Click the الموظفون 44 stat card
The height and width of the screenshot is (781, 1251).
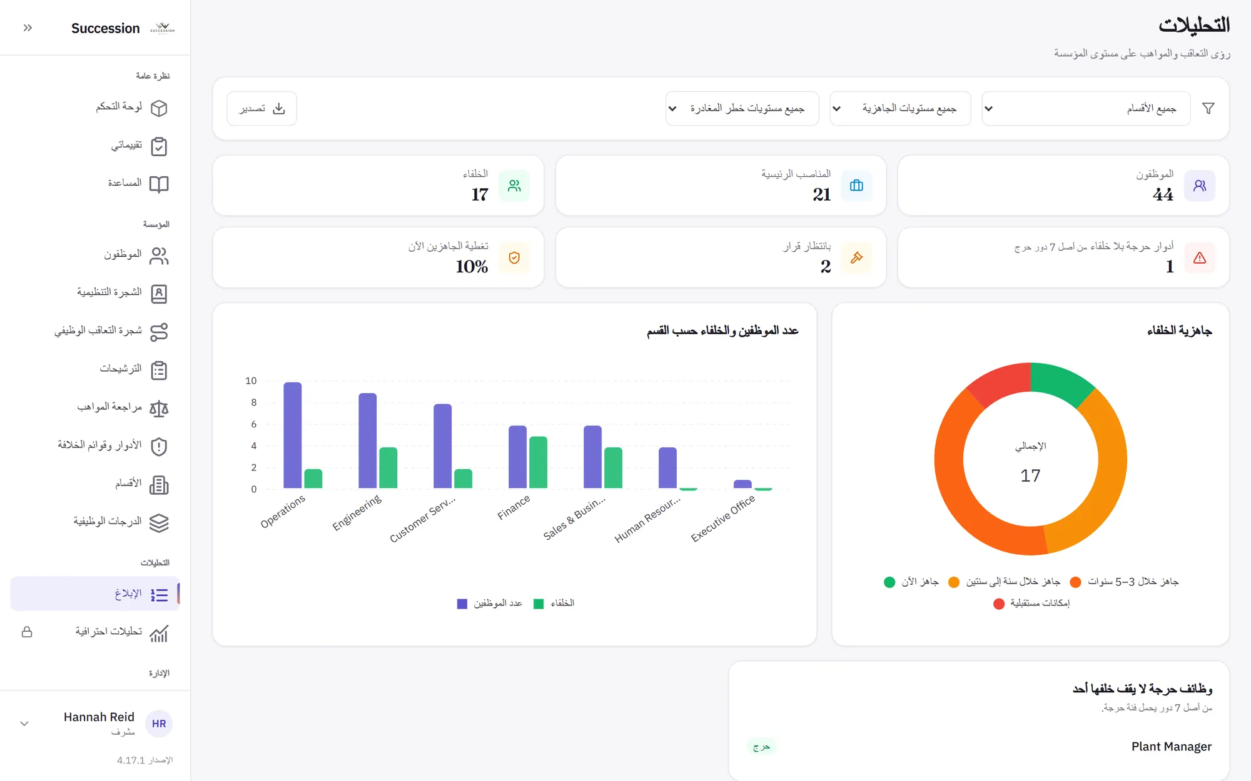point(1063,186)
